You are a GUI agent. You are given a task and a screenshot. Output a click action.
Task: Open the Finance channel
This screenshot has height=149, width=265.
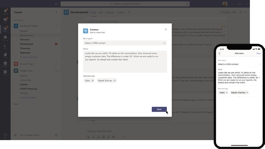point(24,84)
